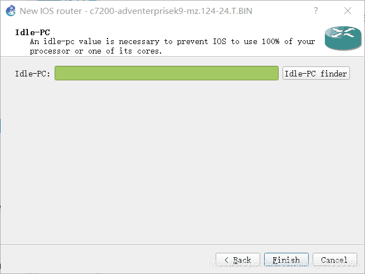Close the New IOS router dialog
Image resolution: width=365 pixels, height=274 pixels.
click(348, 11)
